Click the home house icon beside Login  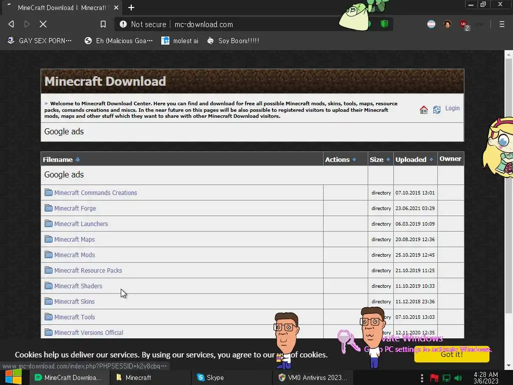pos(424,110)
